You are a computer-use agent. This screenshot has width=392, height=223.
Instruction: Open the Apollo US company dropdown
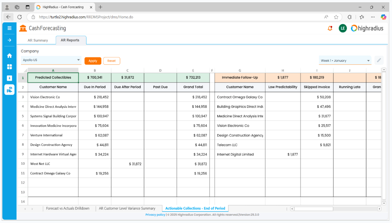click(x=51, y=60)
